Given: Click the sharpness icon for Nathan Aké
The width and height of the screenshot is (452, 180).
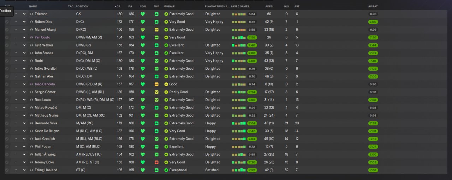Looking at the screenshot, I should tap(156, 76).
